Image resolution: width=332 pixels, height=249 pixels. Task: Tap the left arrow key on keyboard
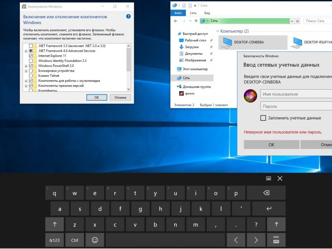pos(236,240)
